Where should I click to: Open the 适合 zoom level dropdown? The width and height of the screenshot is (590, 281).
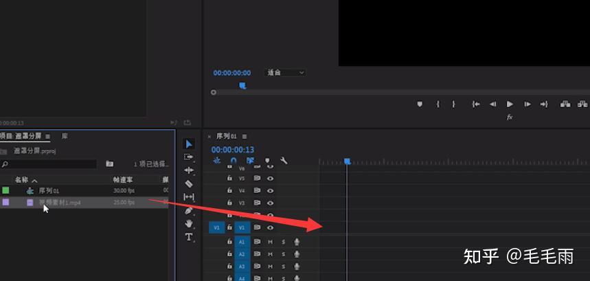(285, 73)
